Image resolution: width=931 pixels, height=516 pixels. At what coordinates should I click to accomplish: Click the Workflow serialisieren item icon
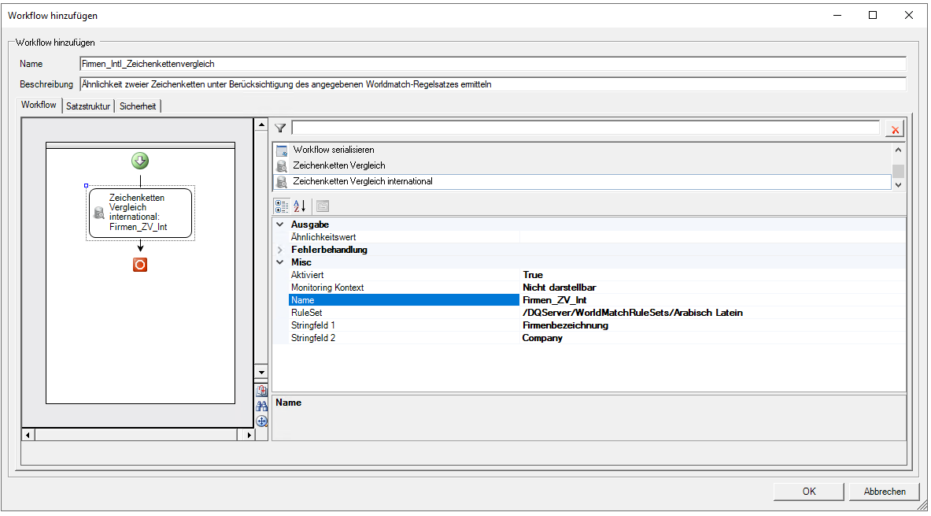[x=282, y=150]
